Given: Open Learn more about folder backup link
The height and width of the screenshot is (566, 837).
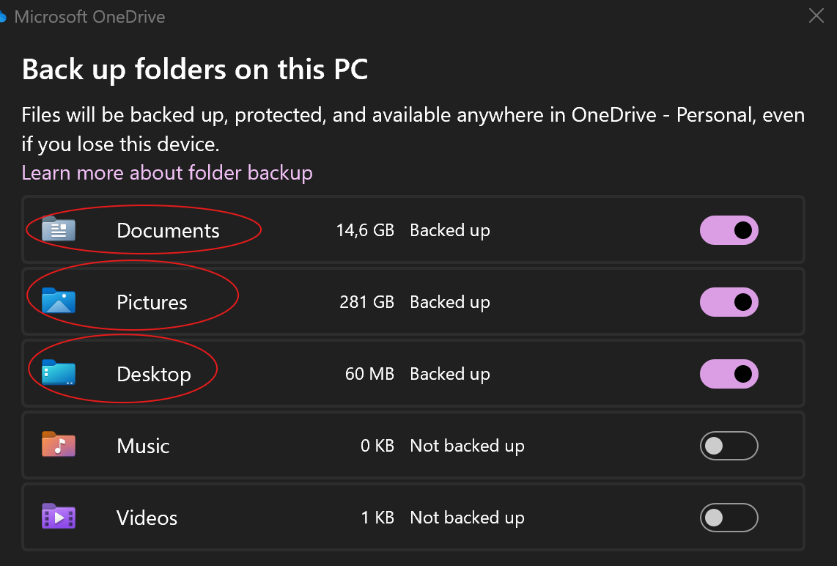Looking at the screenshot, I should point(167,173).
